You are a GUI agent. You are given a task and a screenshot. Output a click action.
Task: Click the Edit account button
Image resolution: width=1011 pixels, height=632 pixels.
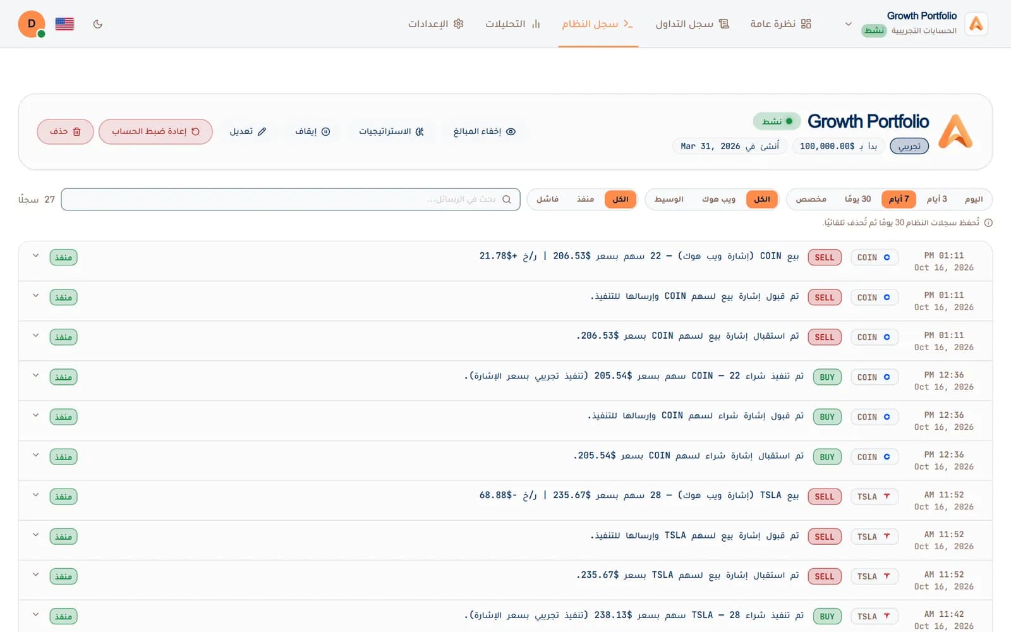(248, 131)
